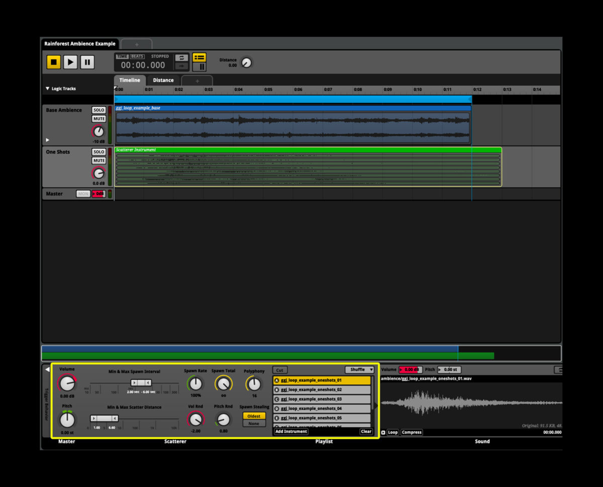Open the Shuffle playlist mode dropdown
Image resolution: width=603 pixels, height=487 pixels.
[359, 369]
